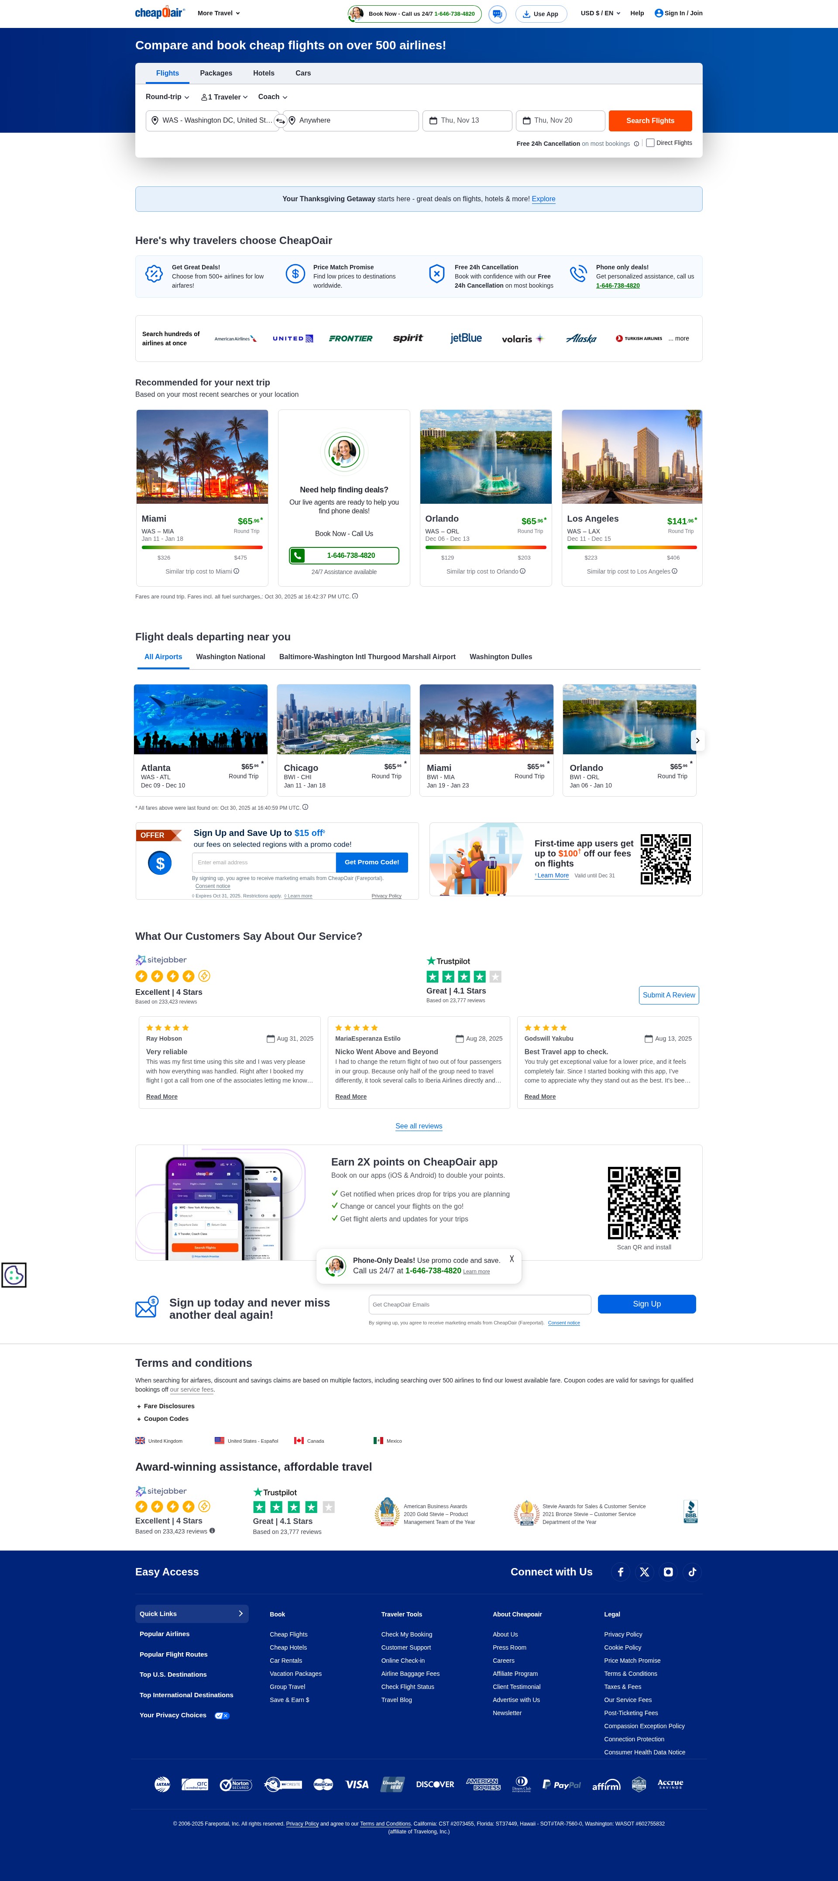
Task: Click the promo Enter email address field
Action: pos(264,863)
